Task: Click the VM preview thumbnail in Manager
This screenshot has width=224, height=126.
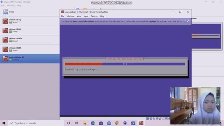Action: tap(206, 36)
